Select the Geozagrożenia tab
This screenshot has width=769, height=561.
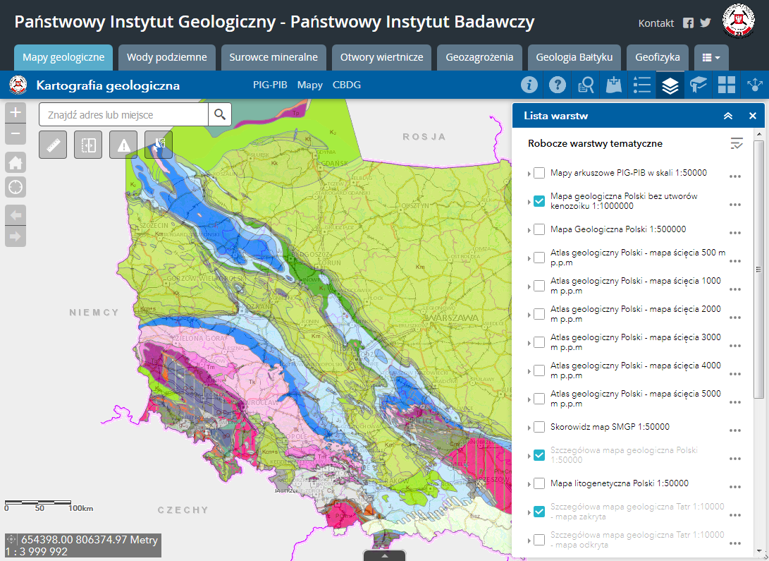click(x=479, y=57)
